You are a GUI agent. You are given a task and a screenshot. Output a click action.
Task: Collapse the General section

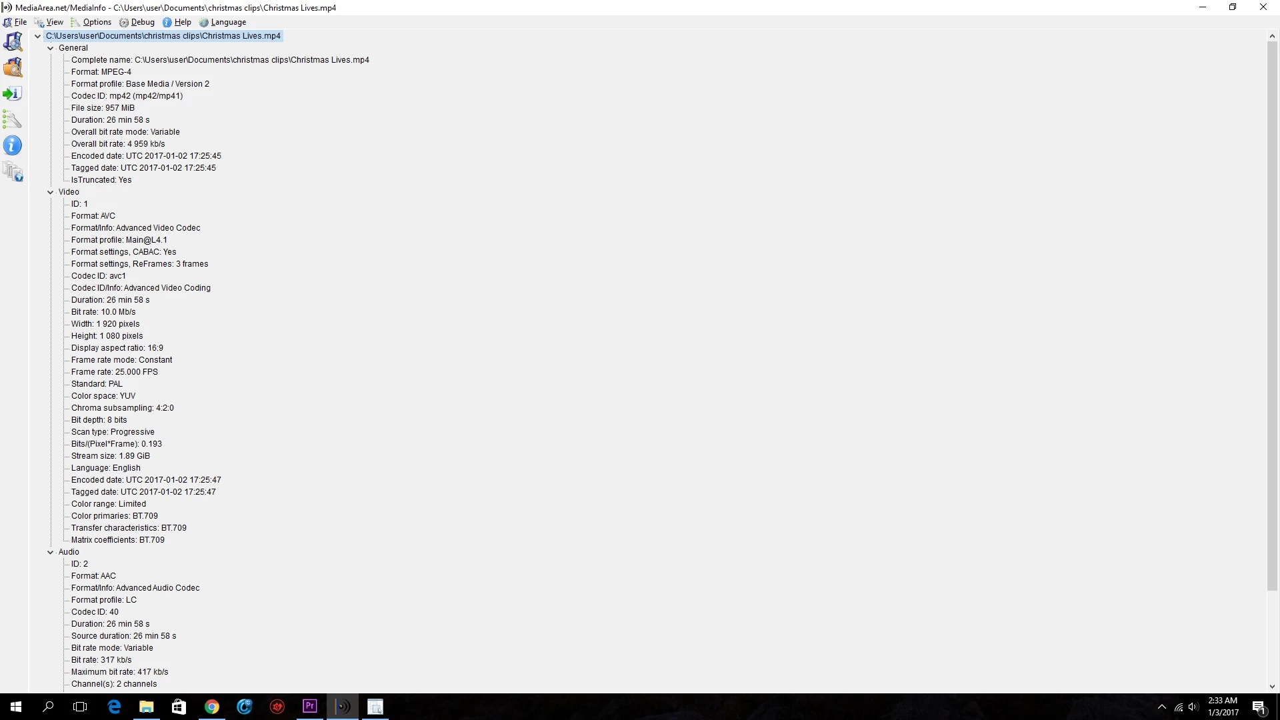click(50, 48)
